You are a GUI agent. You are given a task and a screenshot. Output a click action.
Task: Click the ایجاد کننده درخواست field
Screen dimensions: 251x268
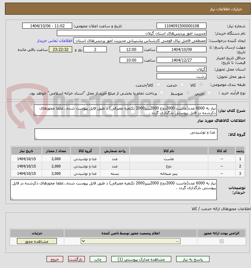[x=140, y=41]
